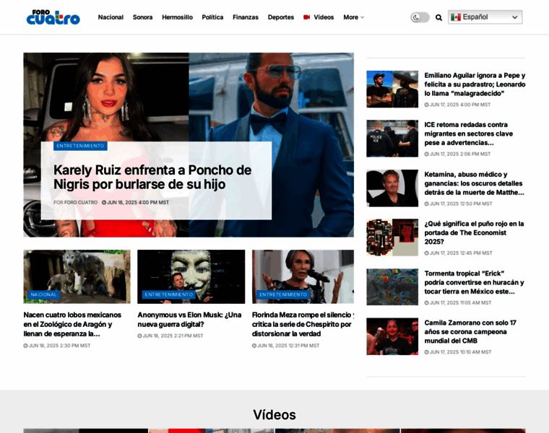Click the Vídeos section heading
The image size is (549, 433).
(274, 415)
